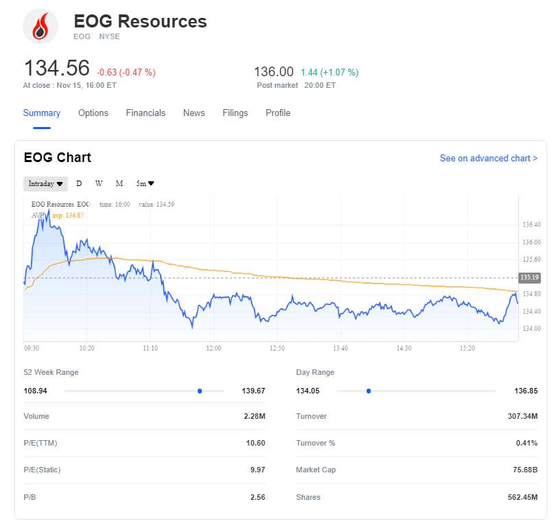Image resolution: width=554 pixels, height=528 pixels.
Task: Click the Day Range slider dot
Action: coord(369,391)
